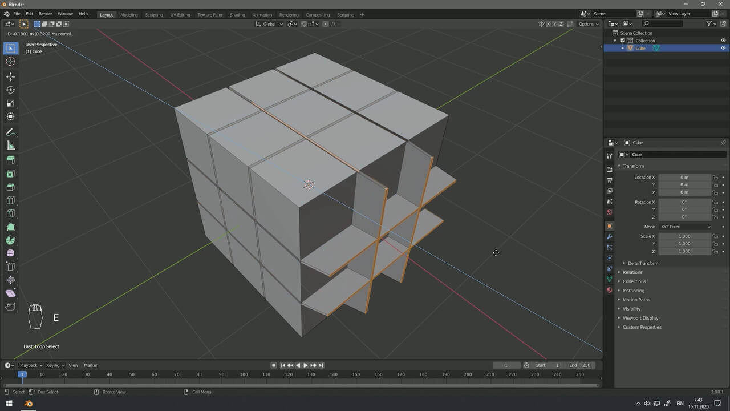The image size is (730, 411).
Task: Select the Bevel tool
Action: point(10,187)
